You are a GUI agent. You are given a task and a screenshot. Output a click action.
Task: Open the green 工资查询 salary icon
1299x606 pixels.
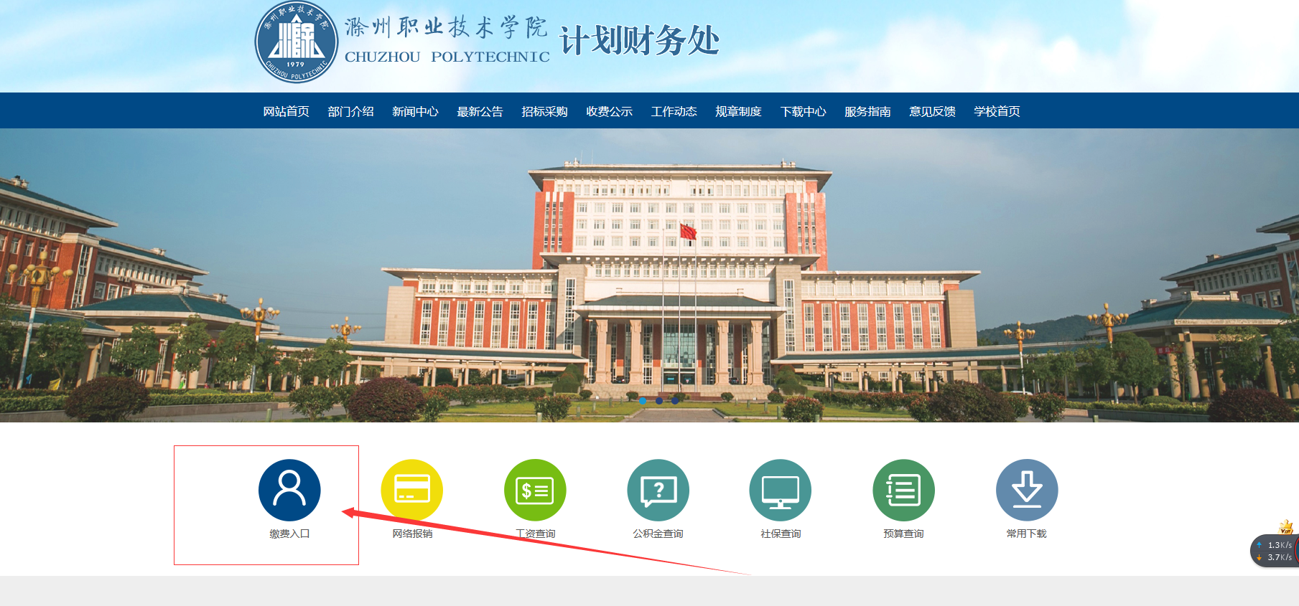pos(535,490)
